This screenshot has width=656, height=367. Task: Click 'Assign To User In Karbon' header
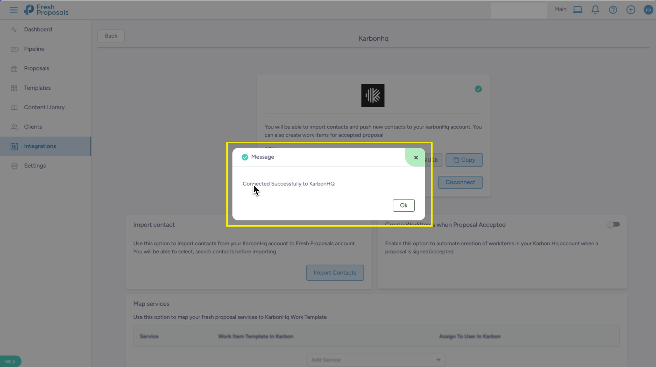[x=470, y=336]
